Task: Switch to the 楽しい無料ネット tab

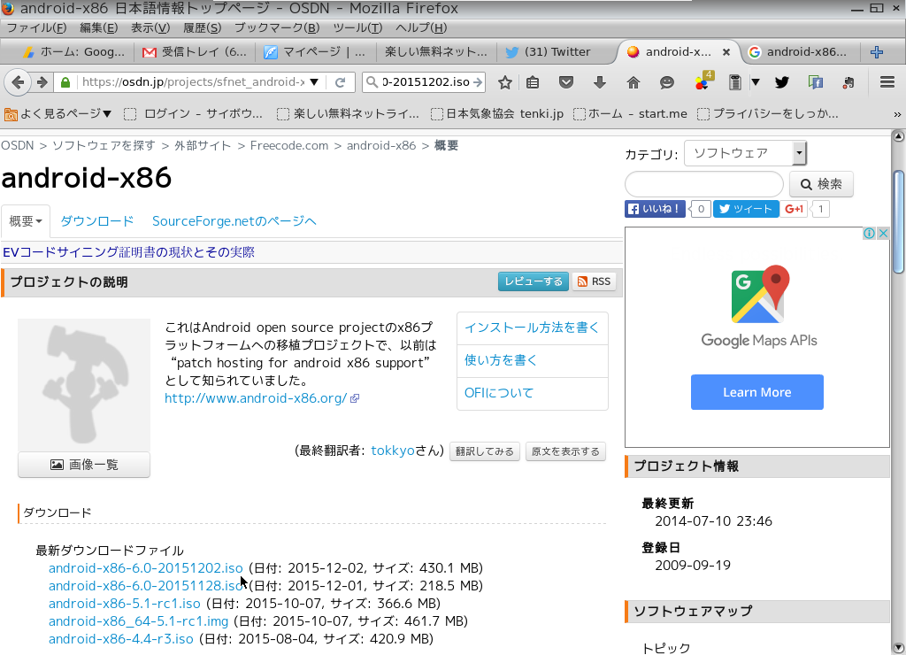Action: pyautogui.click(x=436, y=52)
